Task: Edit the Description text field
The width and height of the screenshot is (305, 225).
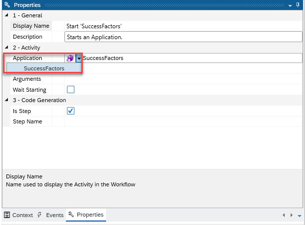Action: tap(183, 37)
